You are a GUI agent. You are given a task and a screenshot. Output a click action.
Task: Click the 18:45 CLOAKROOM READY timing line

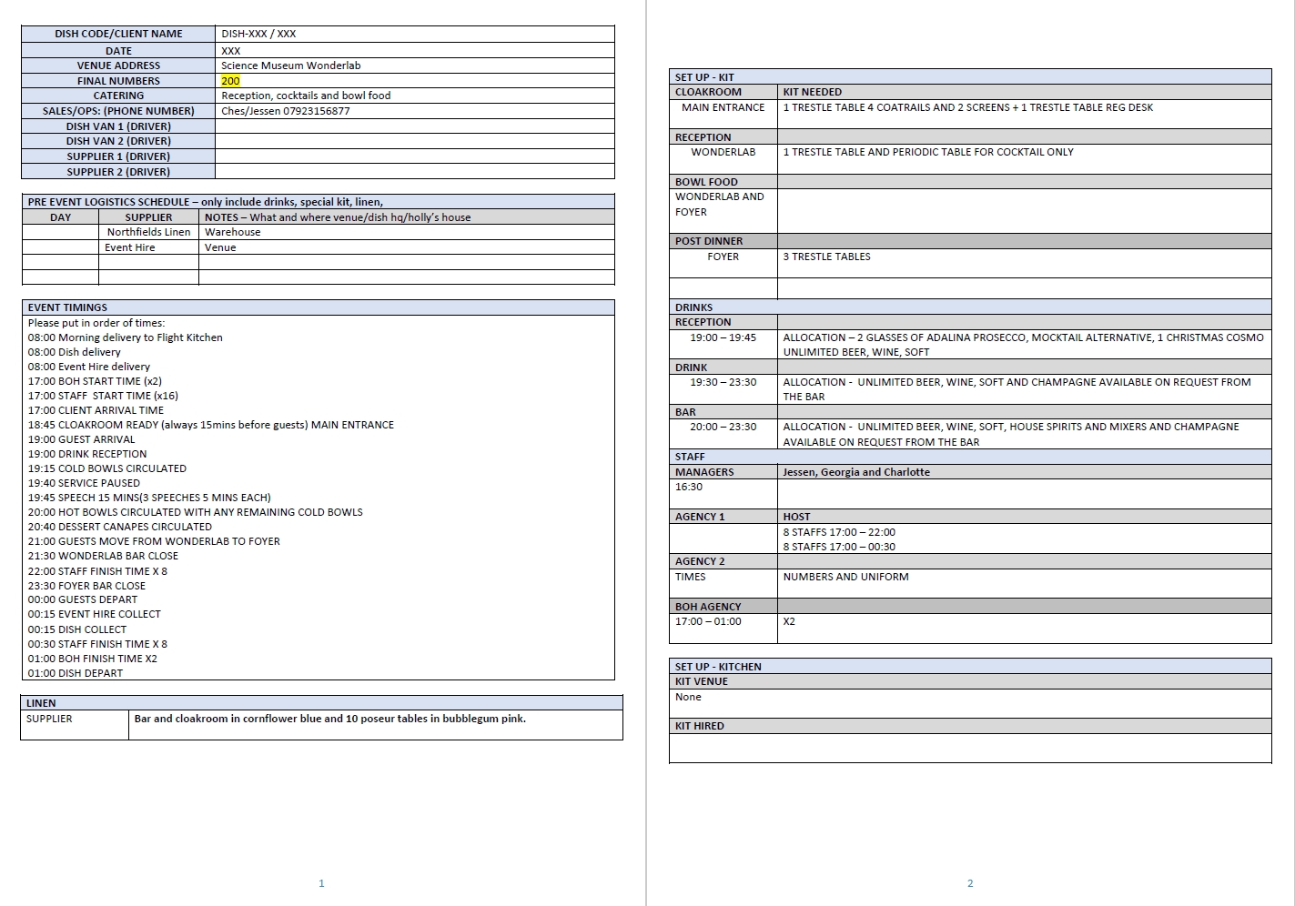click(x=210, y=425)
